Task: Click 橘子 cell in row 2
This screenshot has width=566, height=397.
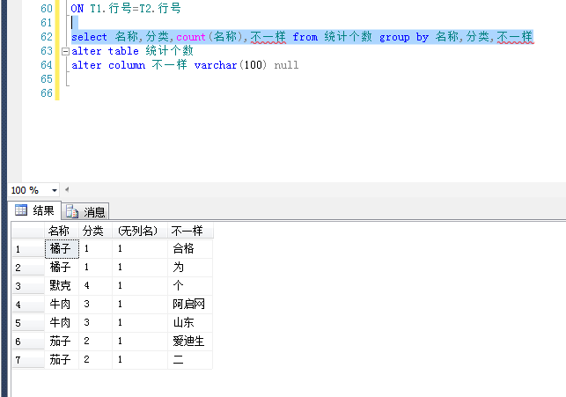Action: (62, 268)
